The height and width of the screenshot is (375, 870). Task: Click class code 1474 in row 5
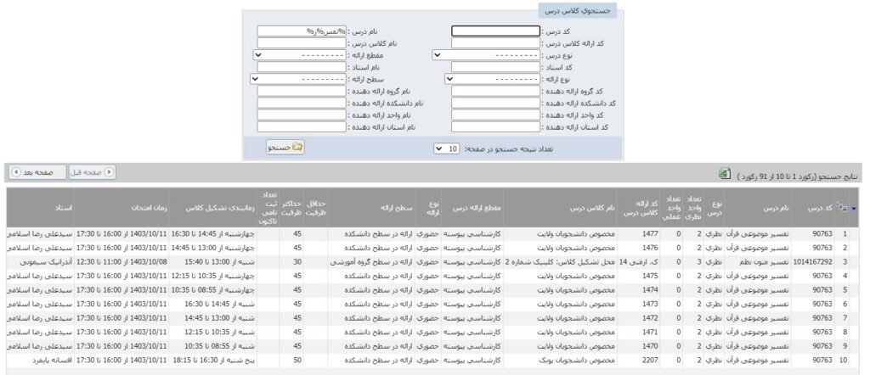tap(650, 289)
